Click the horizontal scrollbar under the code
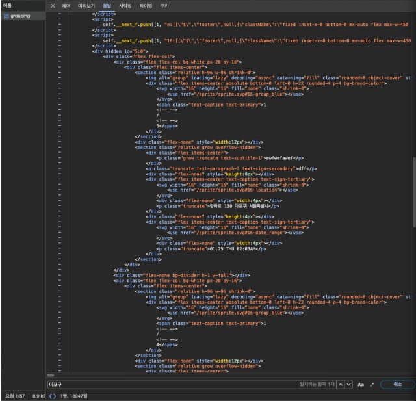The width and height of the screenshot is (416, 401). [x=51, y=375]
